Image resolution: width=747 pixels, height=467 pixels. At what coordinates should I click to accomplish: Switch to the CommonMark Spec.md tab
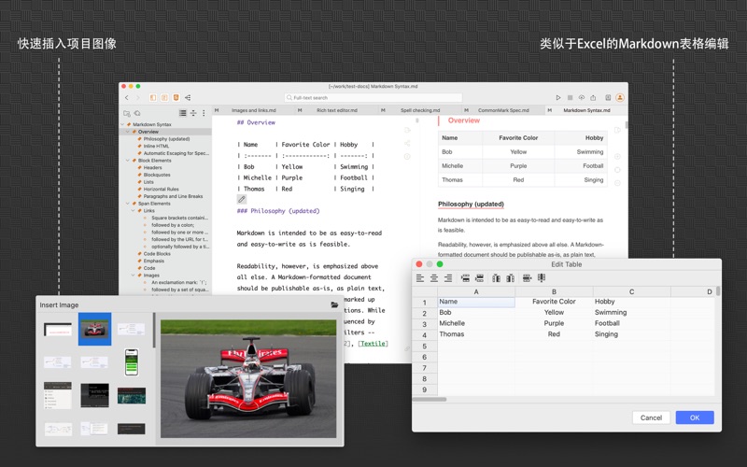point(503,110)
